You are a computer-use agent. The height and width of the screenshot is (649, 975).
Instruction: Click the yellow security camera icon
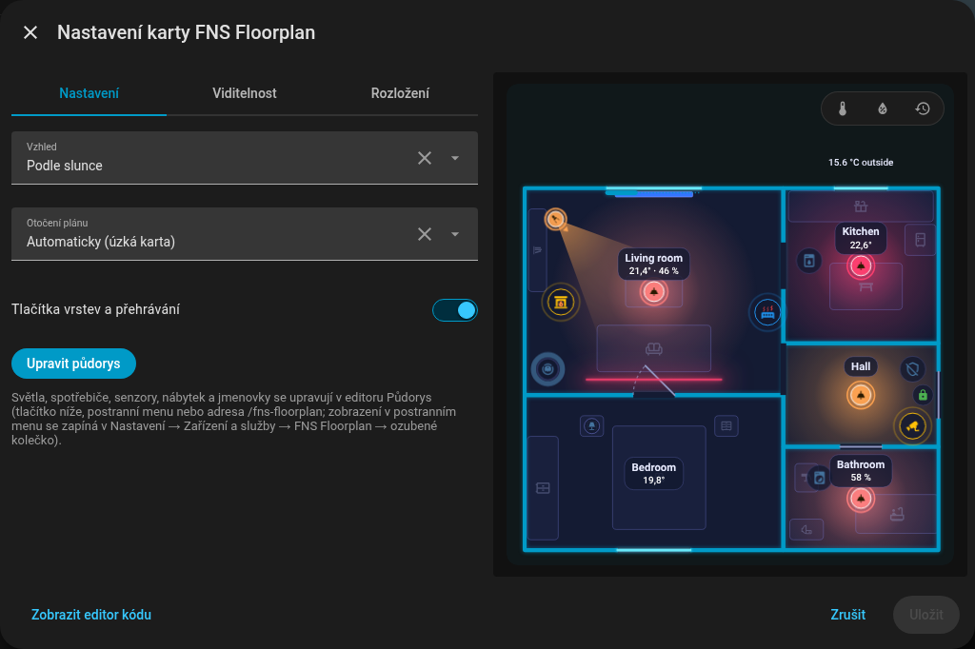tap(912, 426)
